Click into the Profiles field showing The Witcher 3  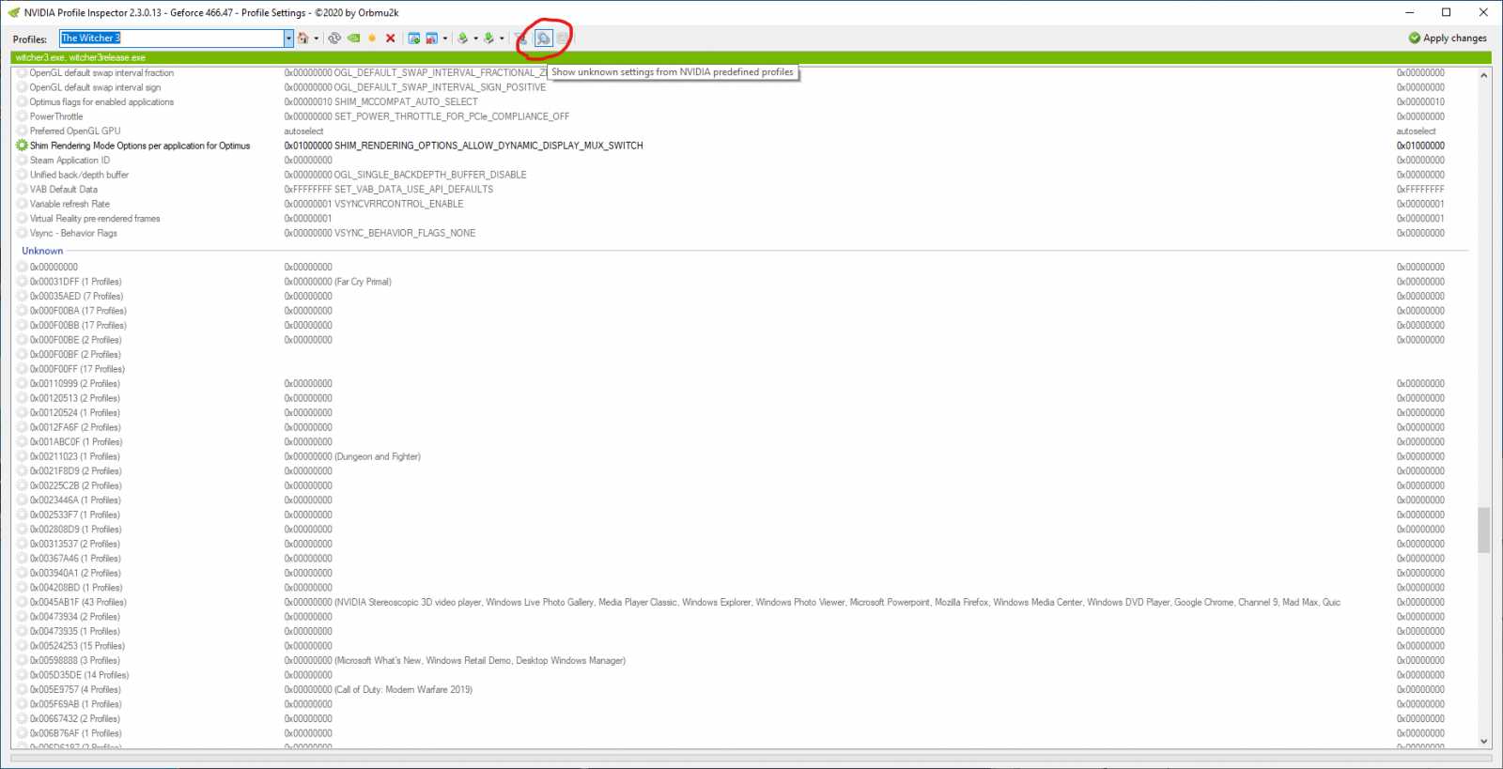coord(172,38)
